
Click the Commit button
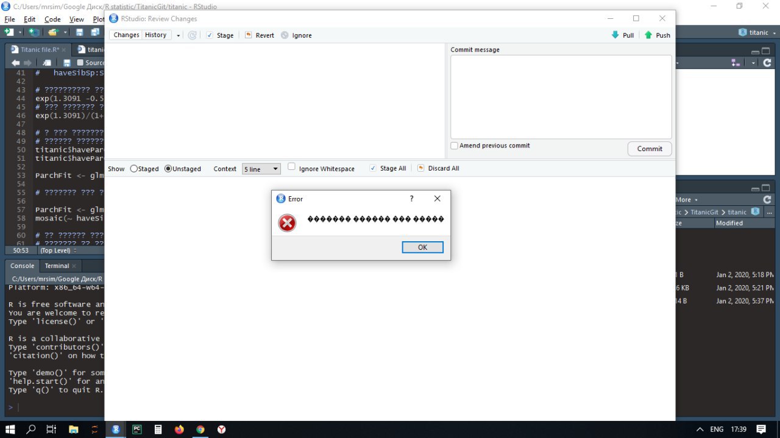tap(650, 149)
